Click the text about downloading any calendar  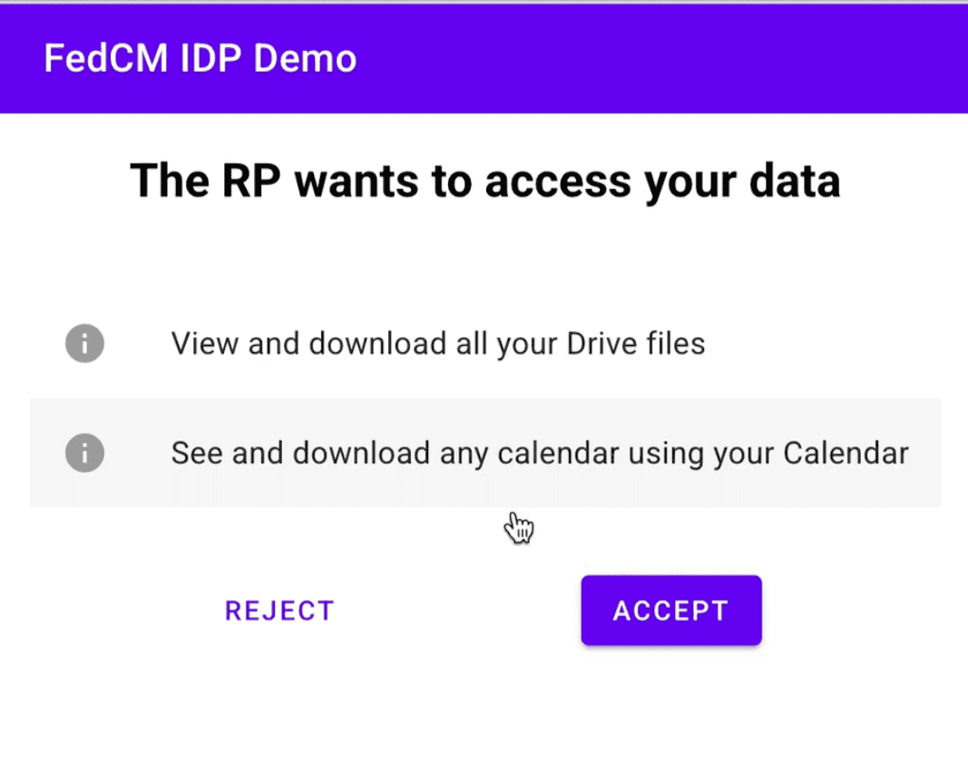coord(539,453)
